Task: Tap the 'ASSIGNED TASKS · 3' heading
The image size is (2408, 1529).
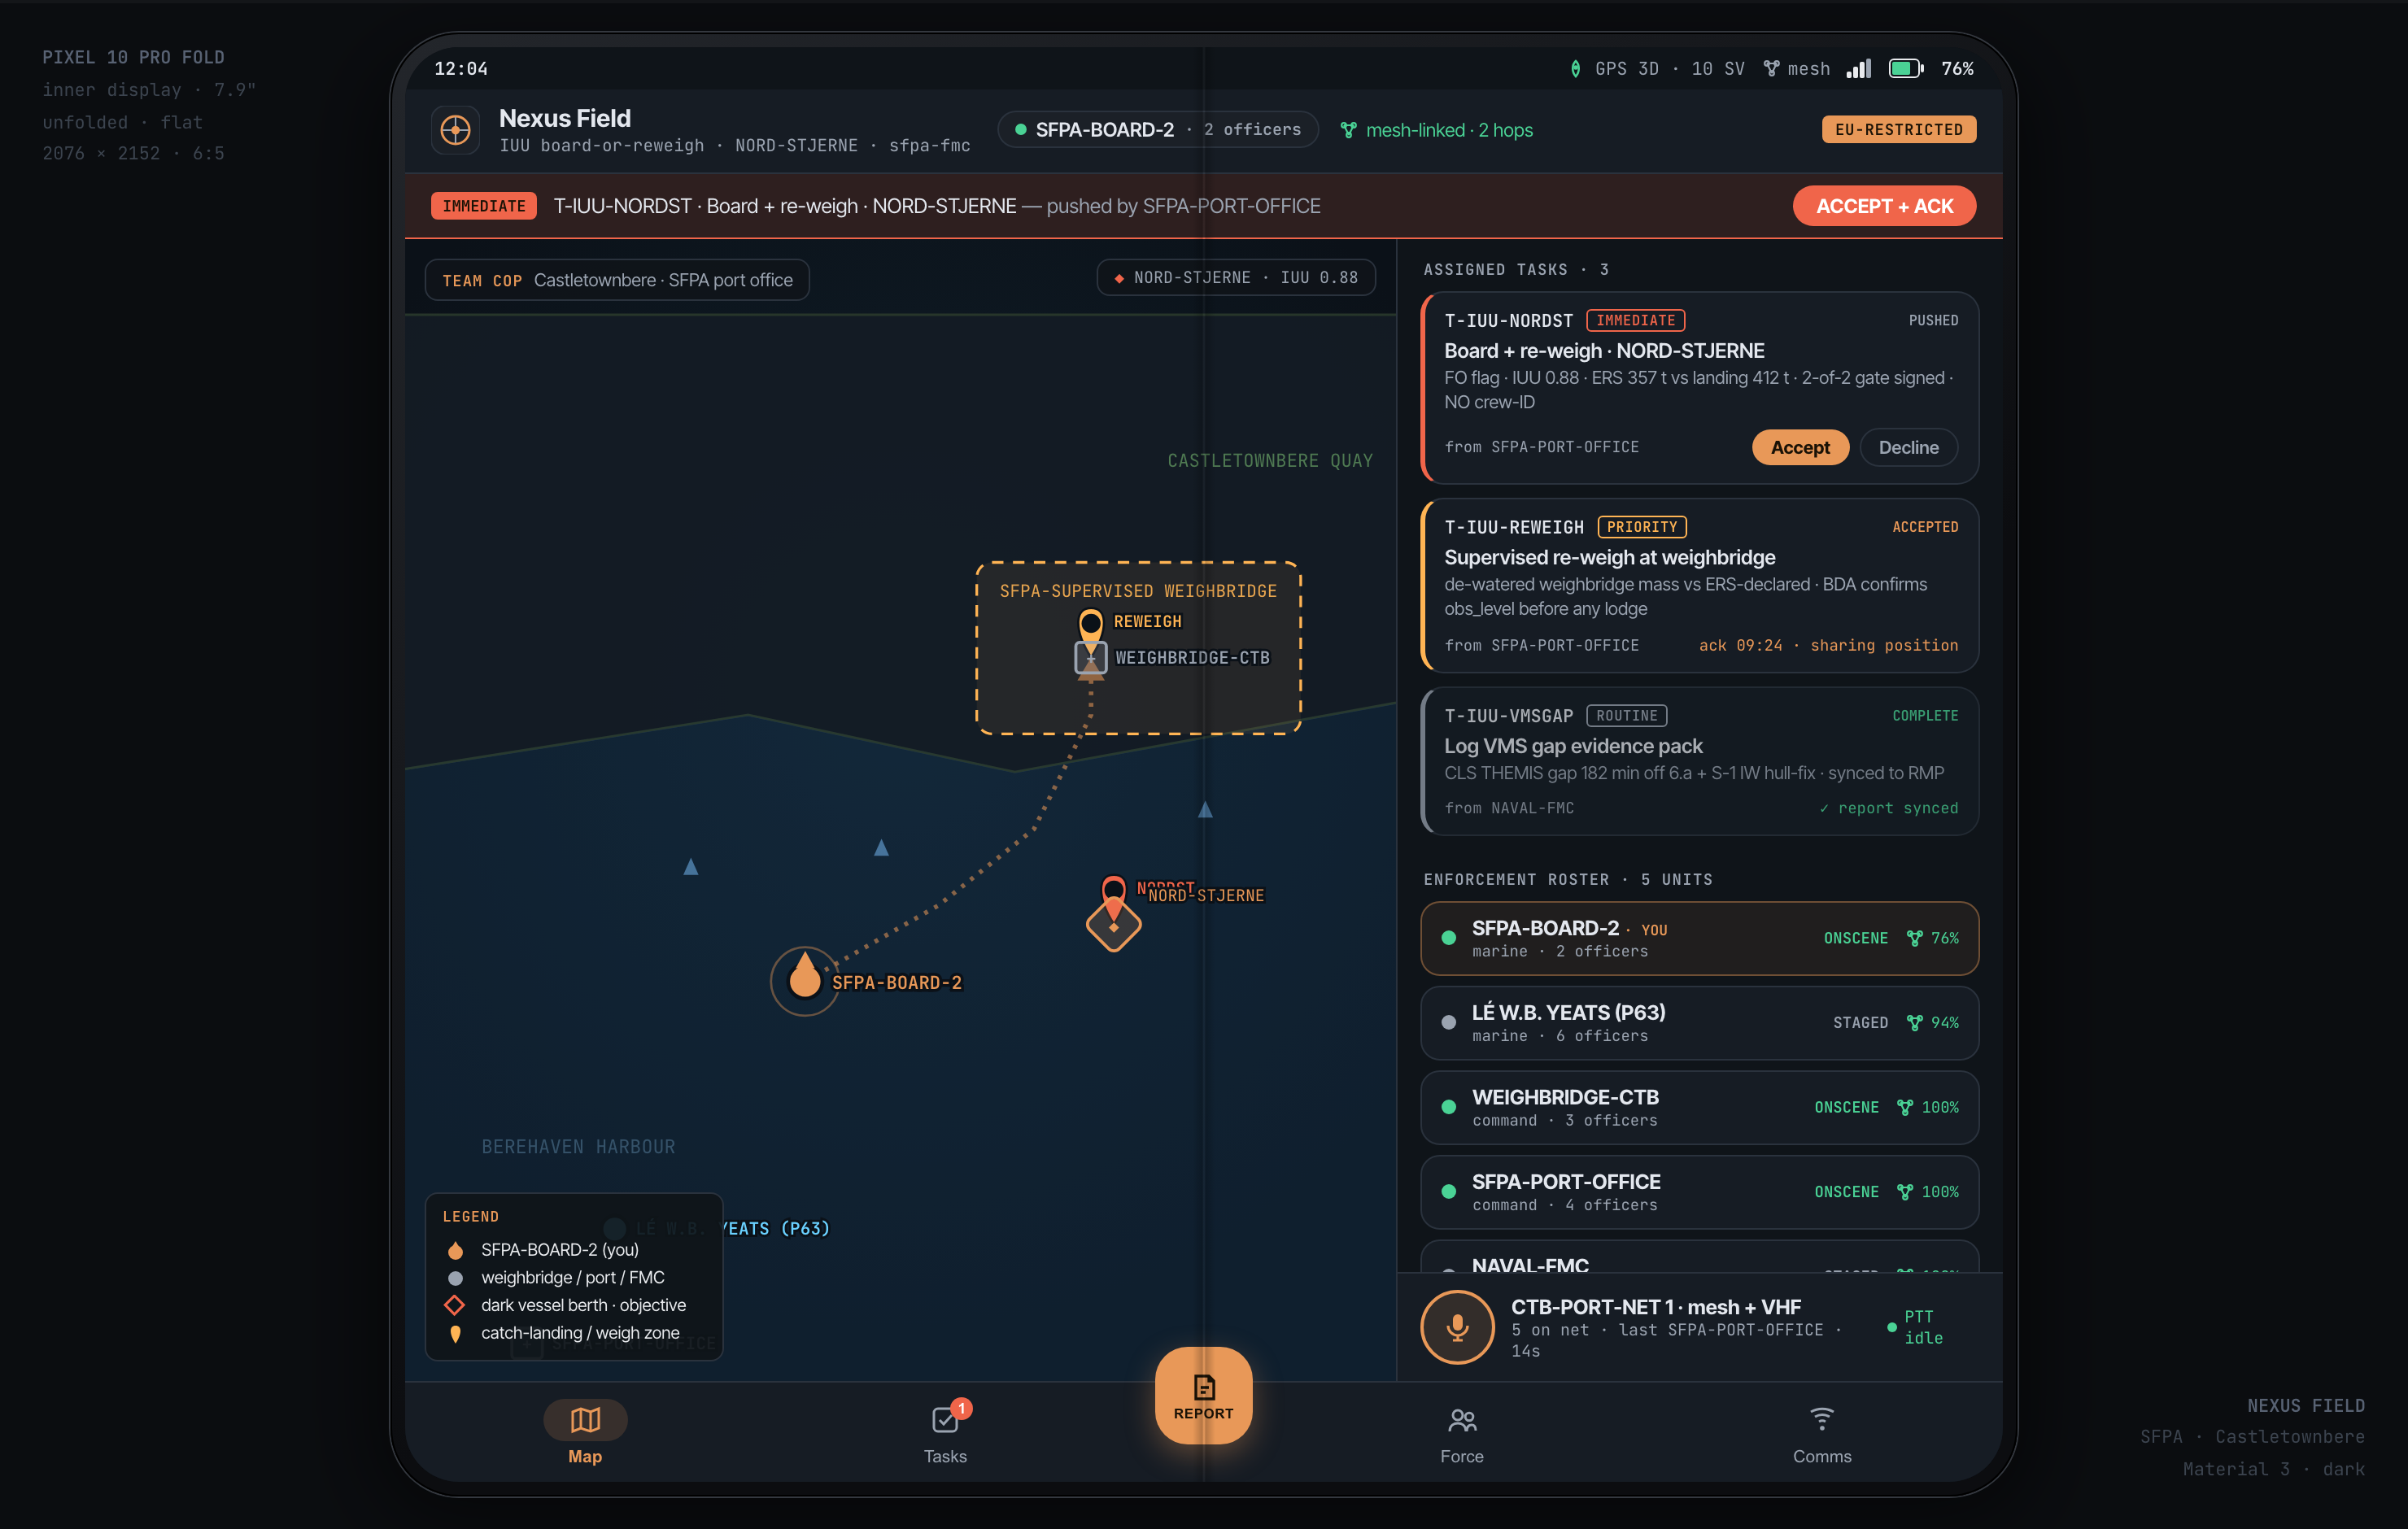Action: tap(1516, 270)
